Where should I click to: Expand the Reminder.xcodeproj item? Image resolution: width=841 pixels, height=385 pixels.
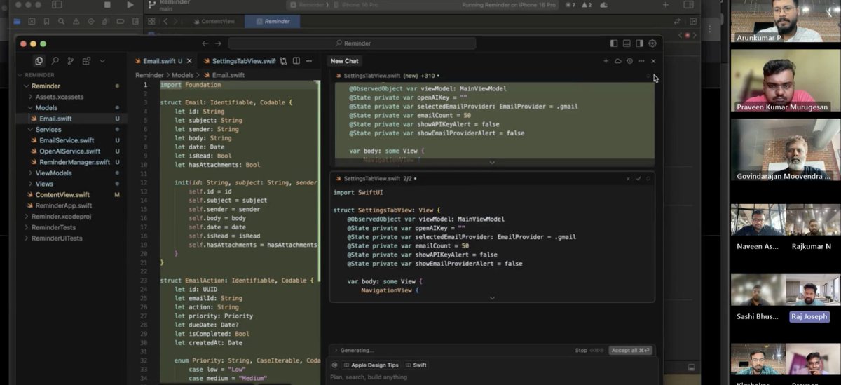pos(27,217)
